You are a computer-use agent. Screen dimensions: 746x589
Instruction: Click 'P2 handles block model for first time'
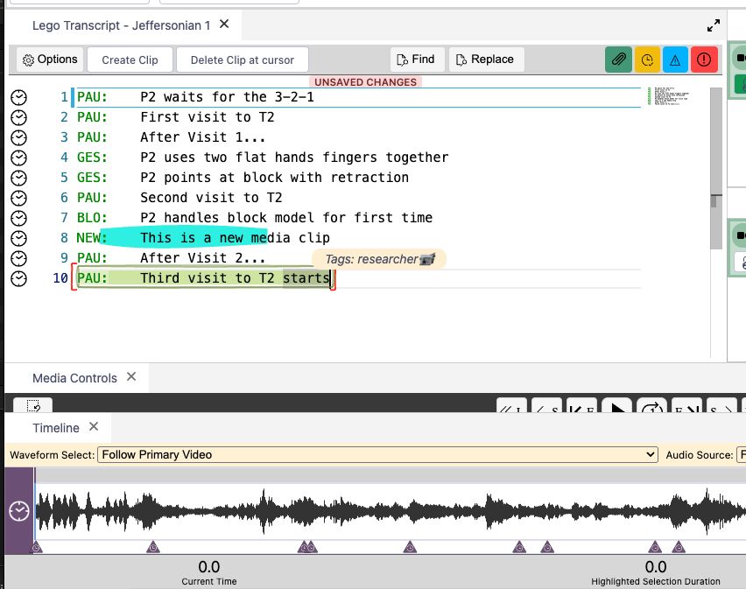click(286, 218)
